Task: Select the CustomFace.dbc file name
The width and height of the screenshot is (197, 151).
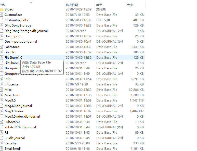Action: [17, 20]
